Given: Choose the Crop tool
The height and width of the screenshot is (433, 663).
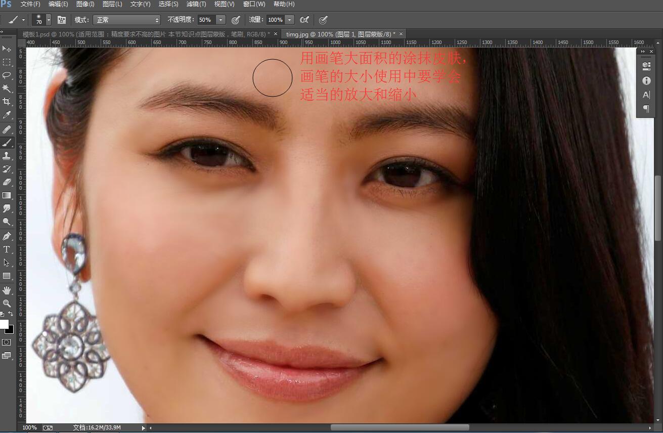Looking at the screenshot, I should [7, 102].
